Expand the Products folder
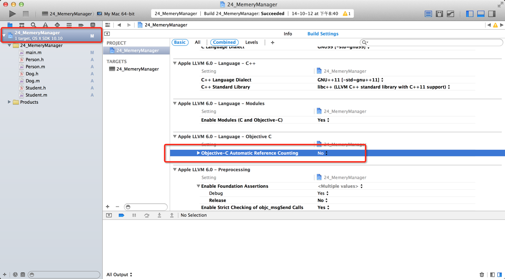 tap(9, 102)
